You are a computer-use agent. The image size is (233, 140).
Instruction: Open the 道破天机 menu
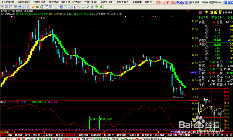click(65, 2)
